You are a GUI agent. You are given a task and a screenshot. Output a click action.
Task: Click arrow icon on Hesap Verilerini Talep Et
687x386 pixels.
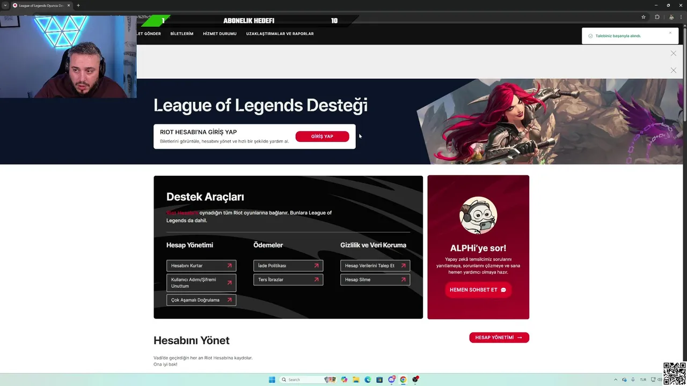(403, 265)
